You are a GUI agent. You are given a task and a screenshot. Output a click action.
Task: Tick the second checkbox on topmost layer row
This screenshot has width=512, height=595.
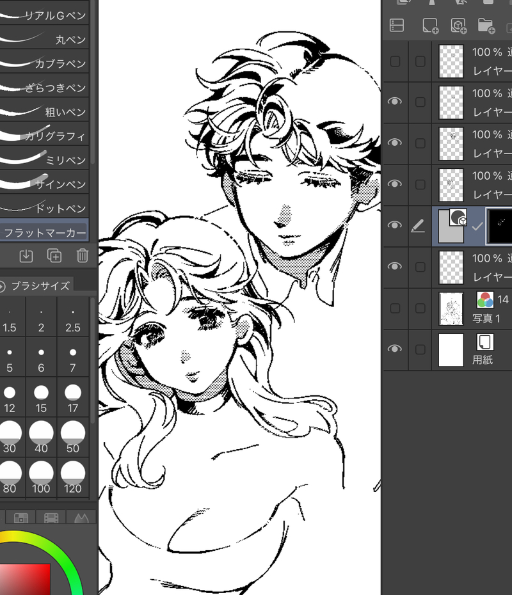point(420,61)
